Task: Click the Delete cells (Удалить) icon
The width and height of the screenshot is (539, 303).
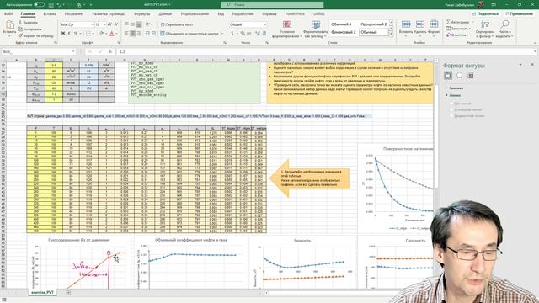Action: coord(420,24)
